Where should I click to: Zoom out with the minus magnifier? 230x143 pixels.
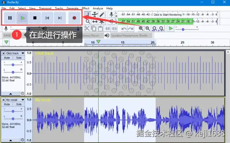point(148,29)
